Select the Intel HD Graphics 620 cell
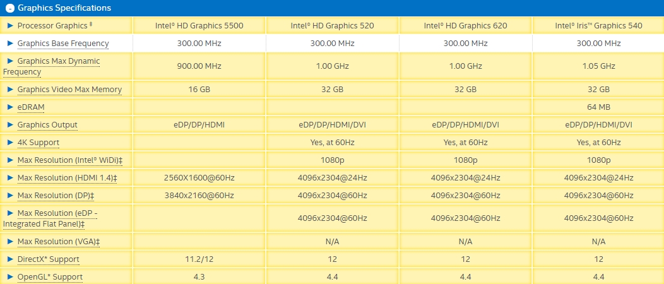664x284 pixels. (465, 26)
